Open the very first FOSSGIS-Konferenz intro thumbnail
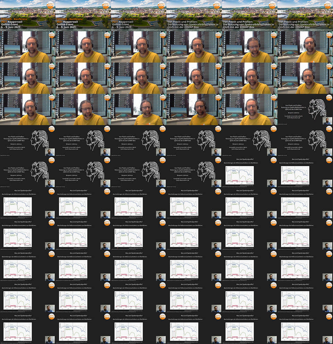The image size is (333, 344). [28, 16]
